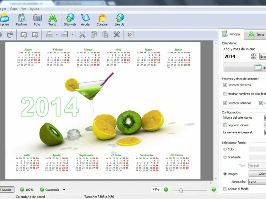Toggle Destacar sábados checkbox
The image size is (266, 199).
225,103
